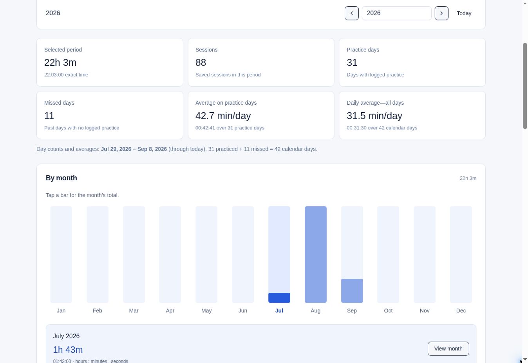Click the Selected period value 22h 3m
Image resolution: width=528 pixels, height=363 pixels.
(60, 62)
